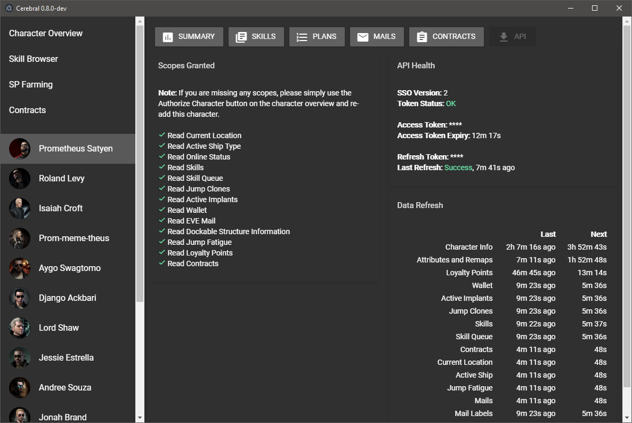Image resolution: width=632 pixels, height=423 pixels.
Task: Switch to the Skills tab
Action: 256,37
